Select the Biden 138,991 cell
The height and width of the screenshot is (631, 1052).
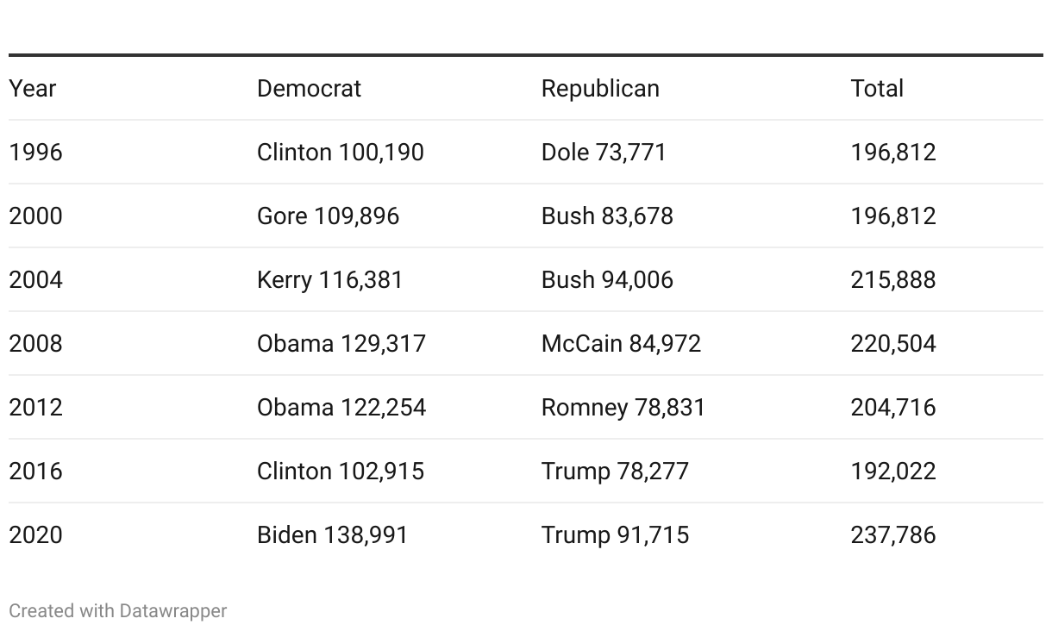coord(332,535)
